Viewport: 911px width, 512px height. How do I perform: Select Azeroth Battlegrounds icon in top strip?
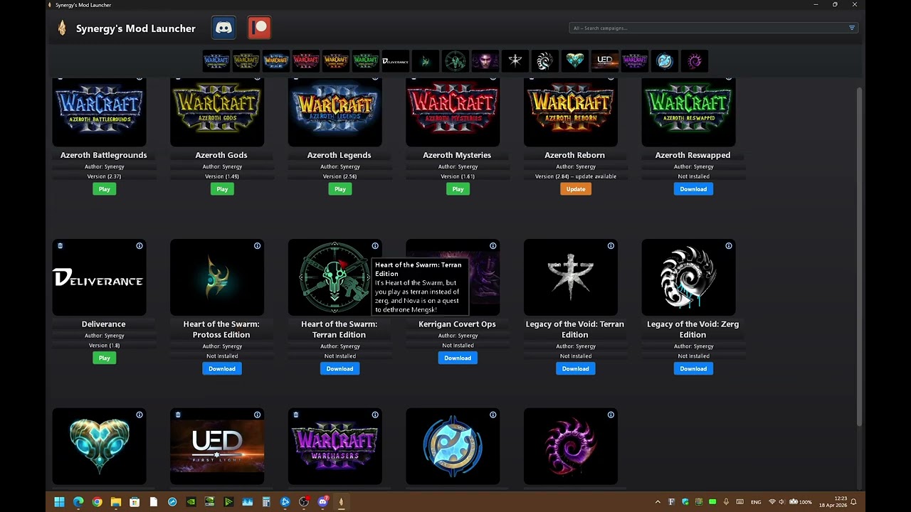[216, 60]
